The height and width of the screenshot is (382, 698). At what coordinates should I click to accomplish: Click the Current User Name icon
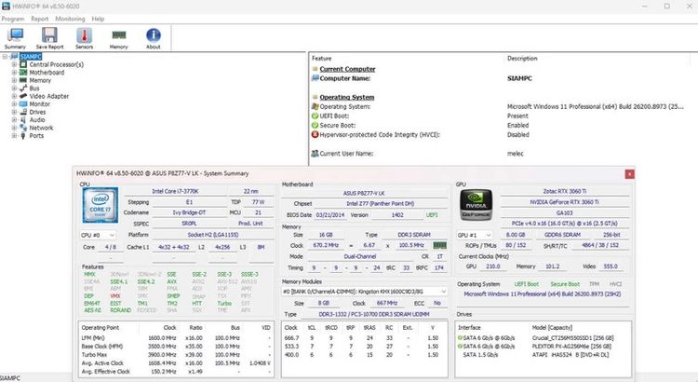315,154
